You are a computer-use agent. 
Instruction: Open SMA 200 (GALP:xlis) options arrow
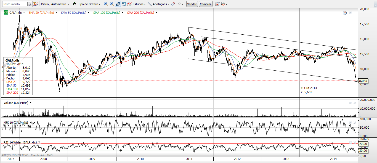(x=156, y=13)
